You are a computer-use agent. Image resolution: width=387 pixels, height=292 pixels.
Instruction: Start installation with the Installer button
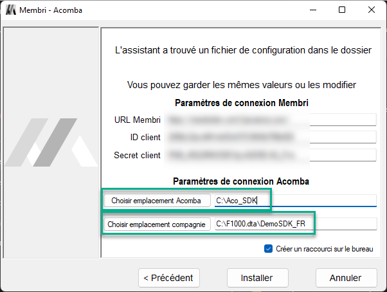[256, 278]
